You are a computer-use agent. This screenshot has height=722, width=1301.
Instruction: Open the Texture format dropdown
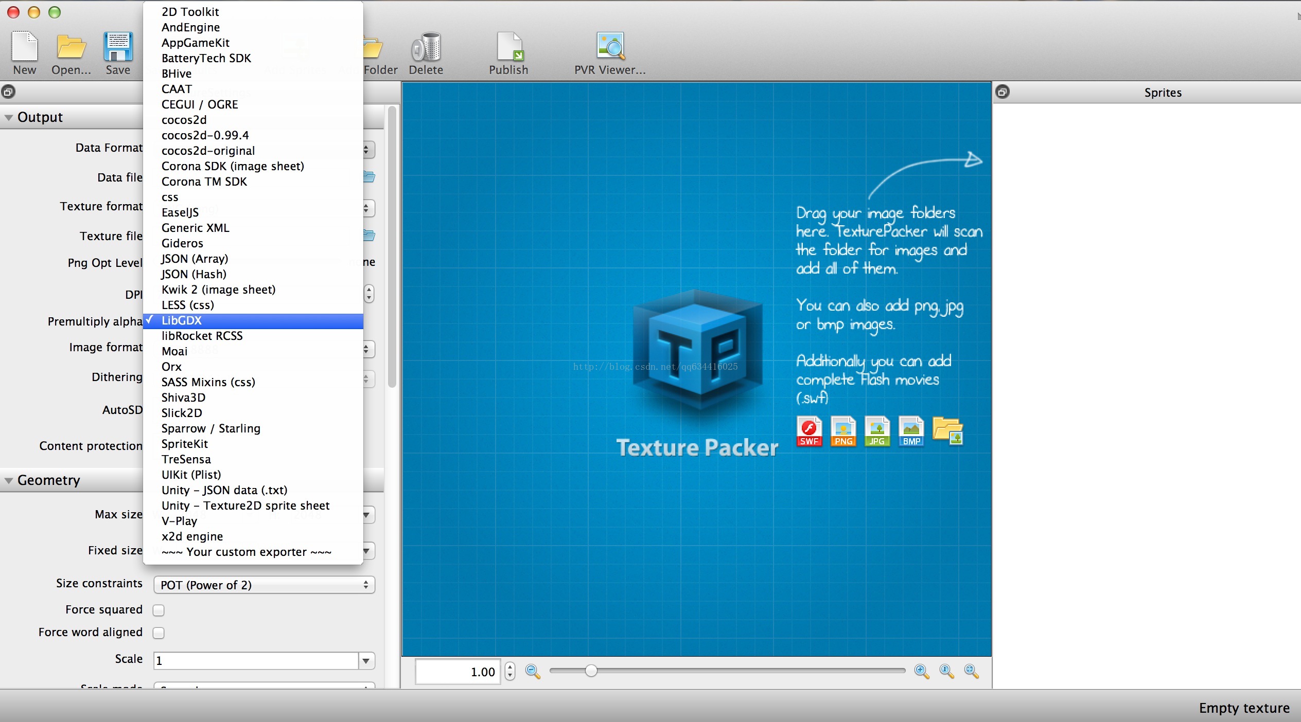click(x=368, y=208)
